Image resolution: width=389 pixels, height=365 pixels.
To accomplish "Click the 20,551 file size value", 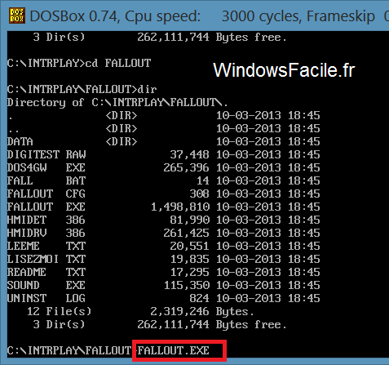I will (x=189, y=246).
